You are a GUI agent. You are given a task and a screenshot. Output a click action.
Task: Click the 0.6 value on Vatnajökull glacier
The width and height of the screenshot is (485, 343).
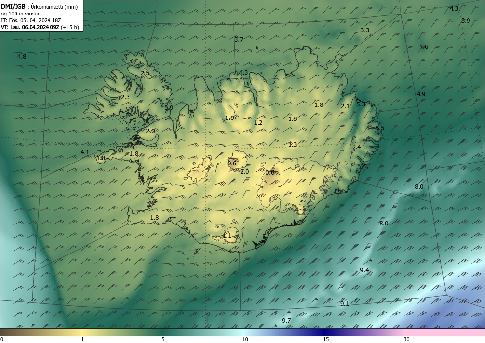click(270, 173)
